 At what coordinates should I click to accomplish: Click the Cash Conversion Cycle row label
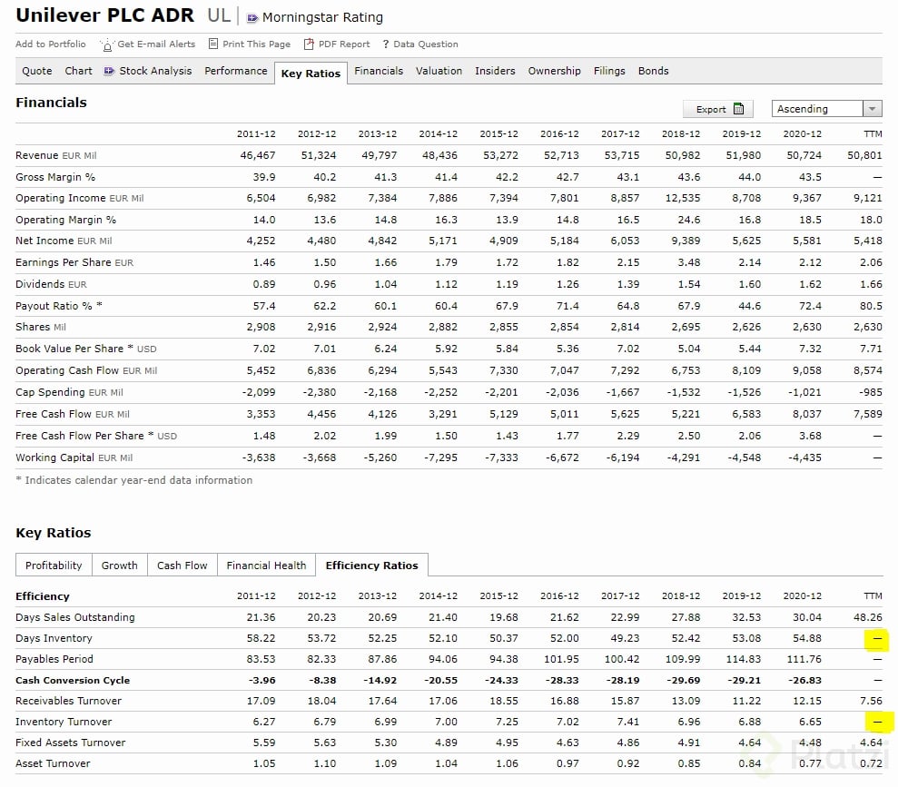click(x=73, y=680)
